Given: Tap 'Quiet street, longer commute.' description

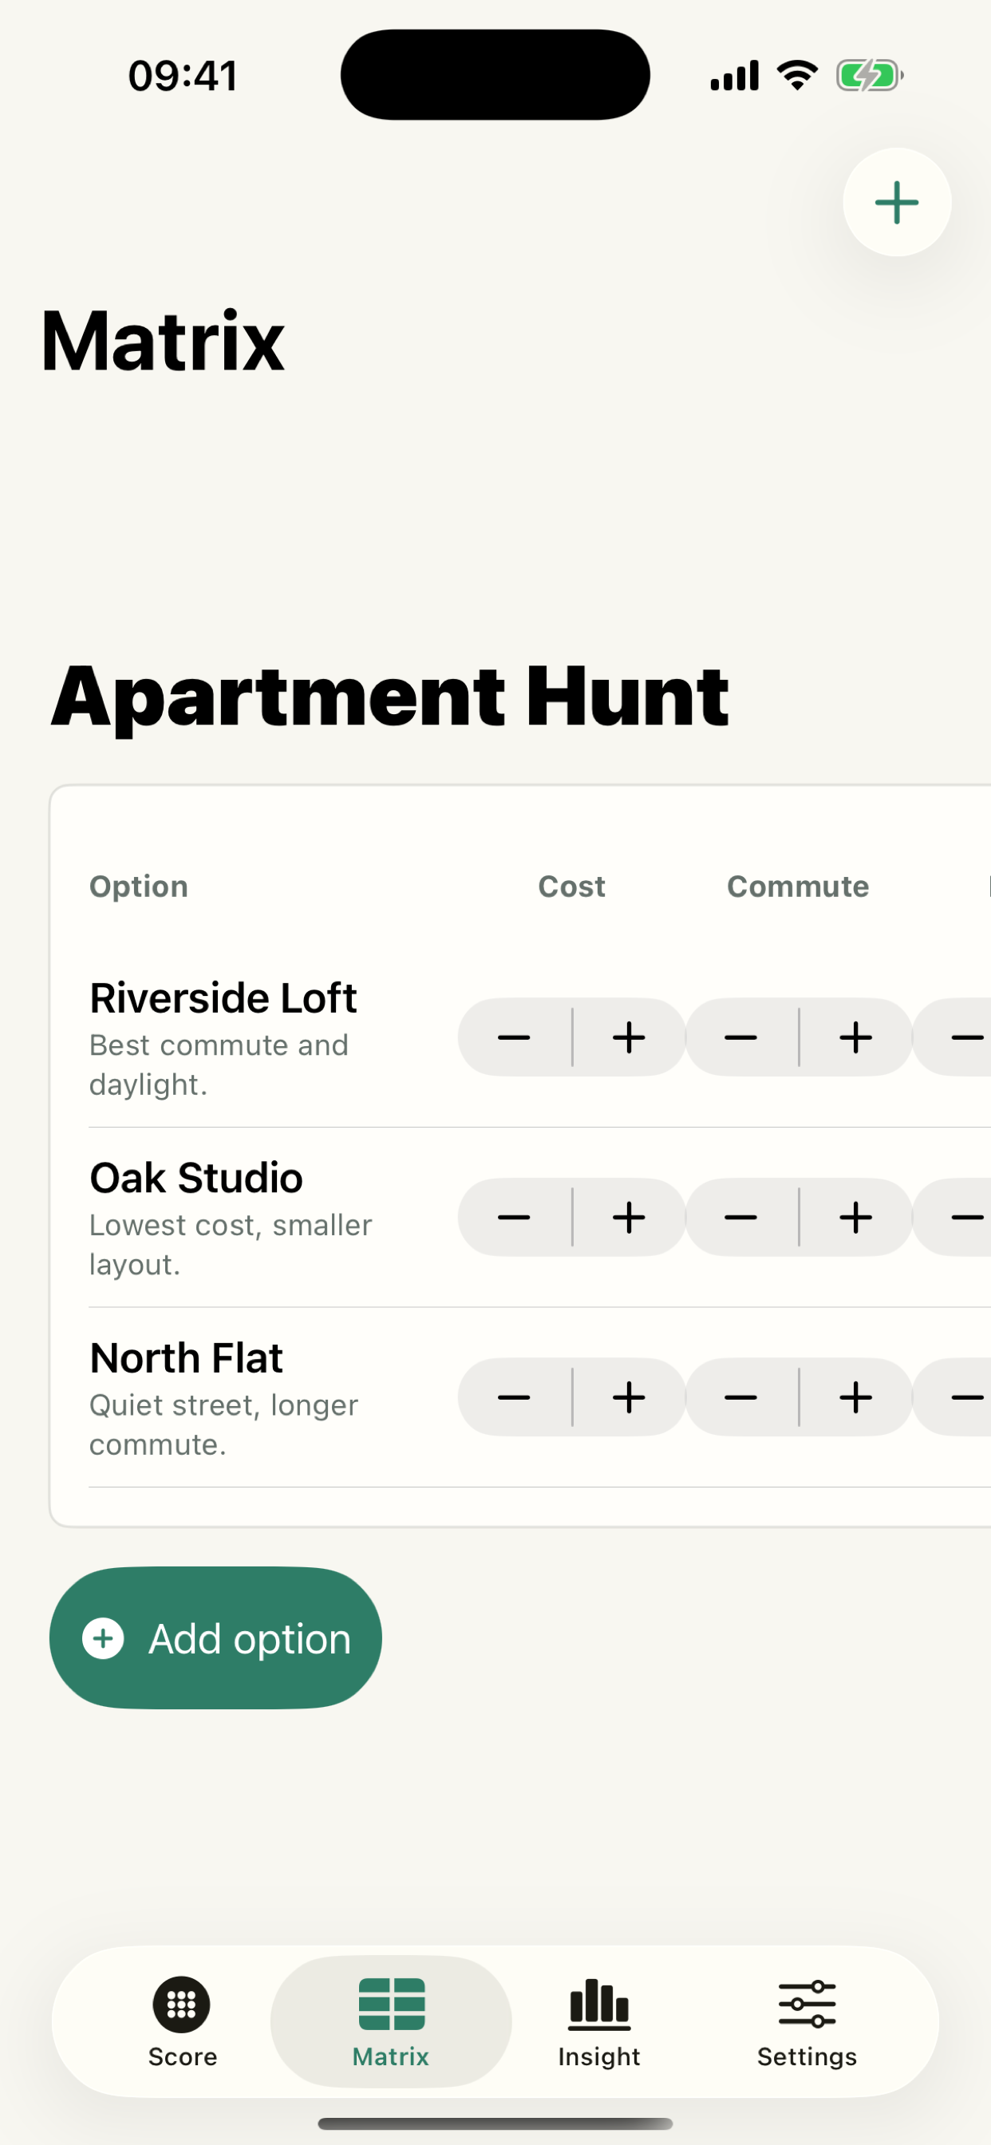Looking at the screenshot, I should [224, 1424].
